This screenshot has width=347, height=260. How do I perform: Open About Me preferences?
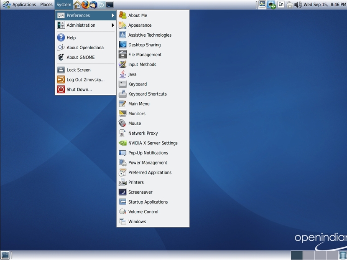[x=153, y=15]
